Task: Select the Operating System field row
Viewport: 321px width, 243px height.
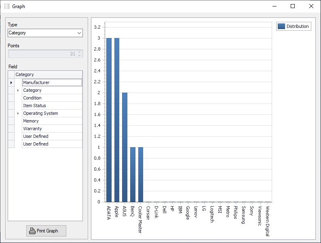Action: [x=52, y=113]
